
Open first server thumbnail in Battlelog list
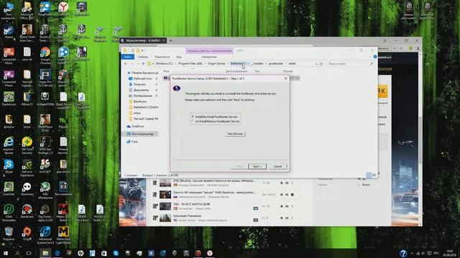coord(165,183)
